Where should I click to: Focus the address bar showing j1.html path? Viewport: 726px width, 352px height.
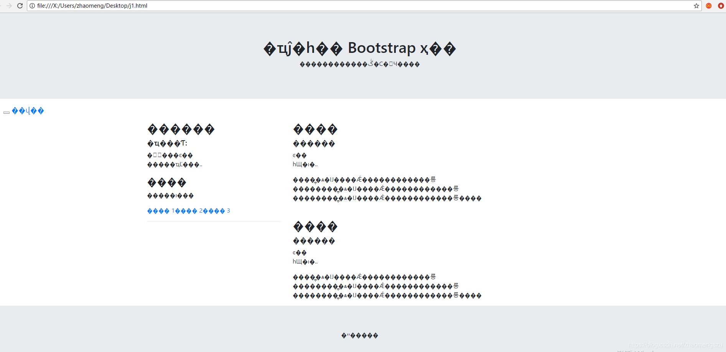[x=364, y=6]
